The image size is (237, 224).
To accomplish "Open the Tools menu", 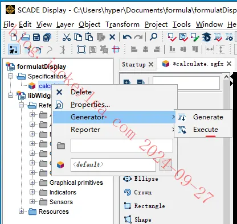I will click(x=182, y=24).
